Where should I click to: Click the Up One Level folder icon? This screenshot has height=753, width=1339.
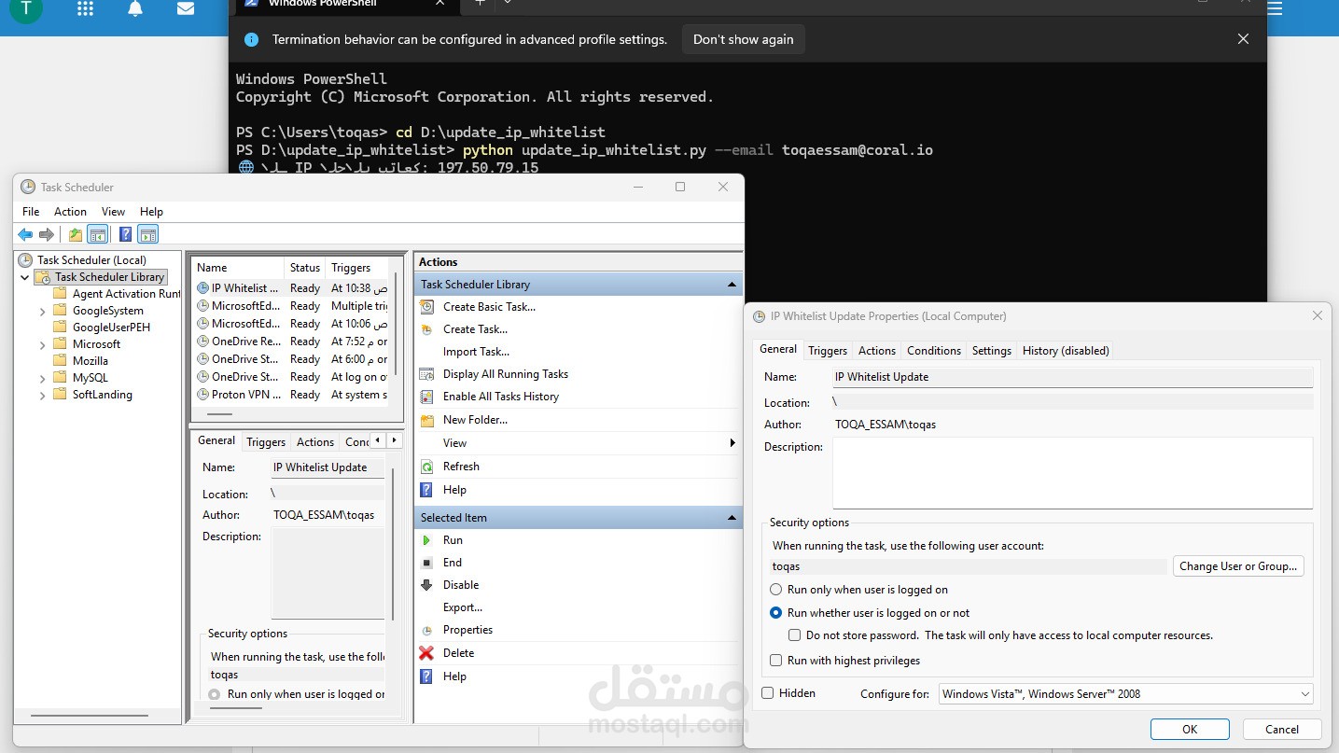[76, 235]
